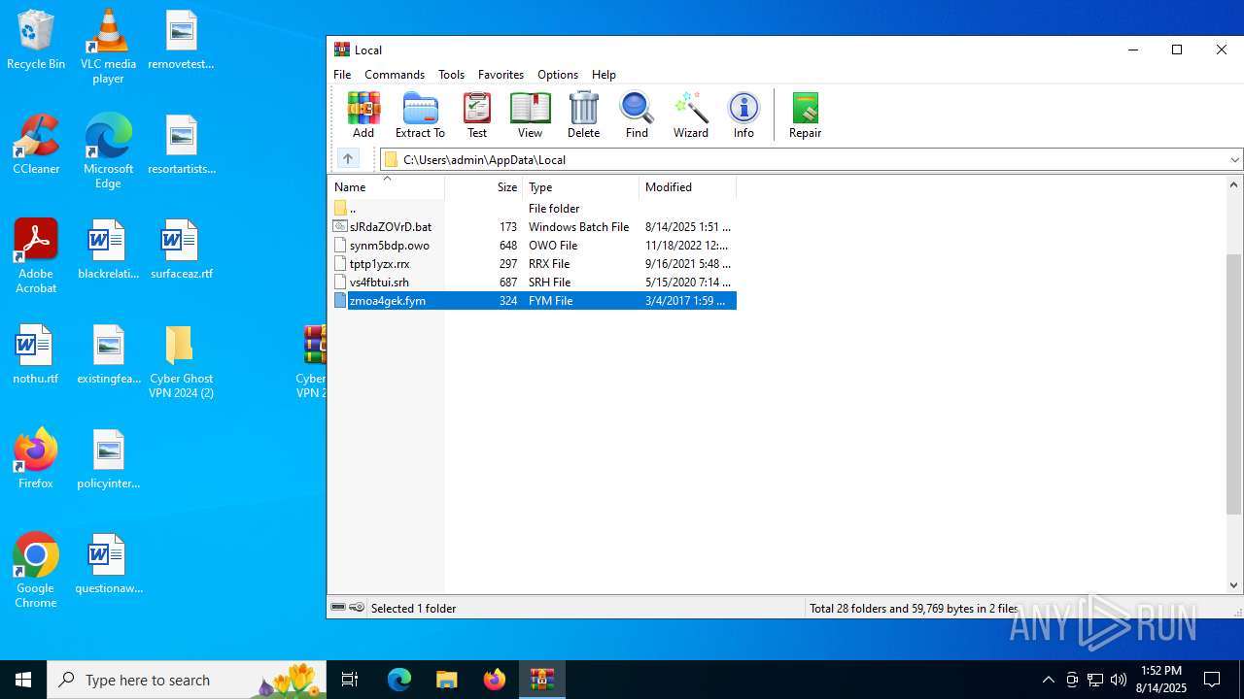Select blackrelati document on desktop
This screenshot has height=699, width=1244.
pos(108,250)
